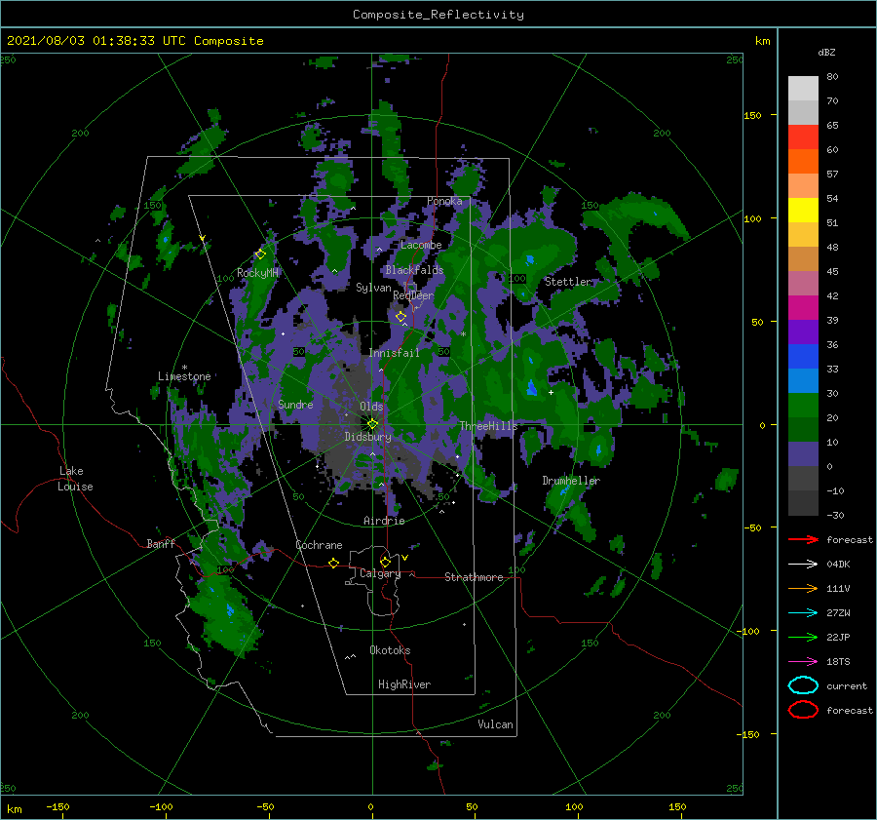Click the current legend label
877x820 pixels.
tap(847, 685)
